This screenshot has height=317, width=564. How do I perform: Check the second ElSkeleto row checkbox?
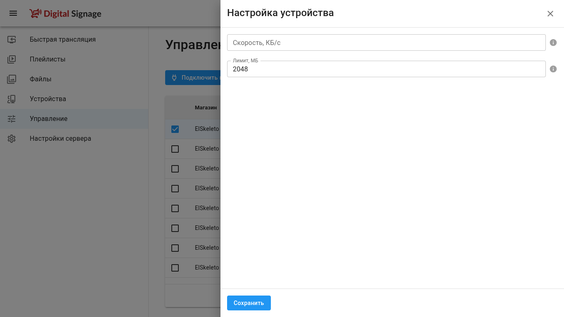[x=175, y=149]
